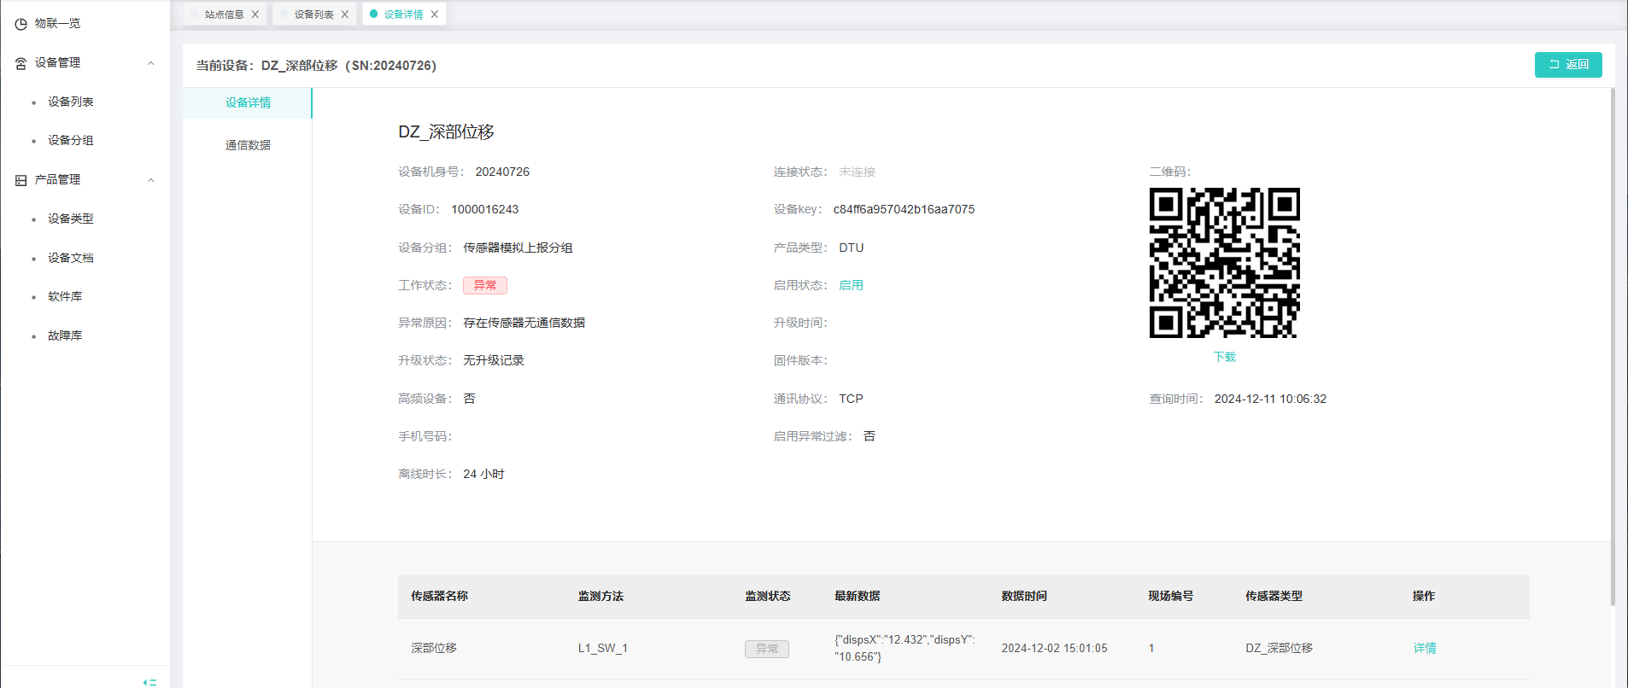Close the 设备列表 tab
Screen dimensions: 1628x688
[x=345, y=15]
